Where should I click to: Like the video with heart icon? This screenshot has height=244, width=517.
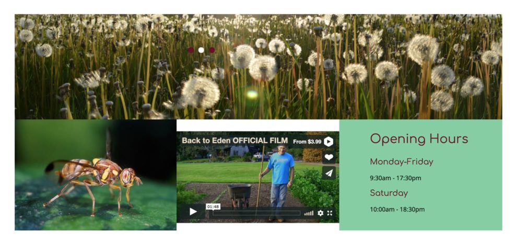(x=328, y=157)
